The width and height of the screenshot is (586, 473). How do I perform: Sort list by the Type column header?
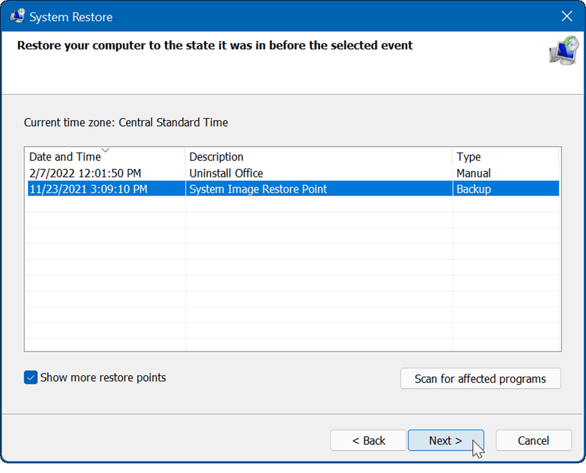tap(469, 157)
